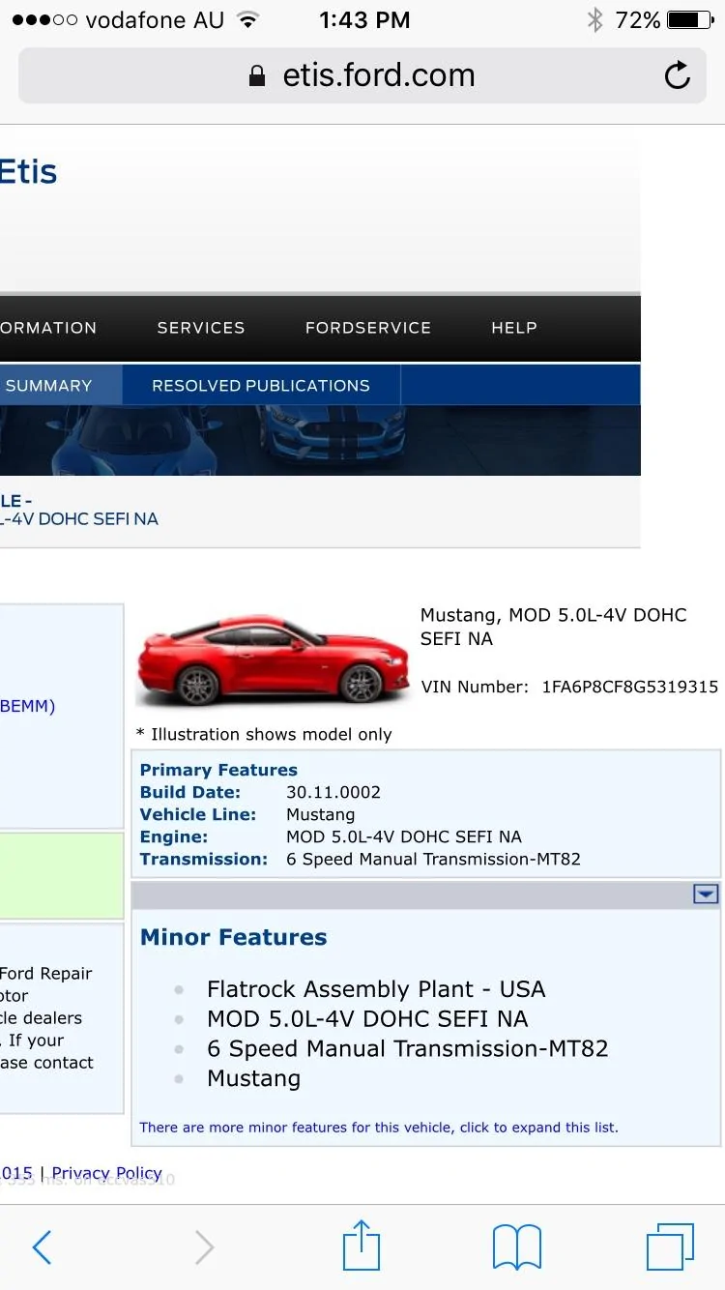Reload the page with refresh icon
725x1290 pixels.
tap(678, 75)
